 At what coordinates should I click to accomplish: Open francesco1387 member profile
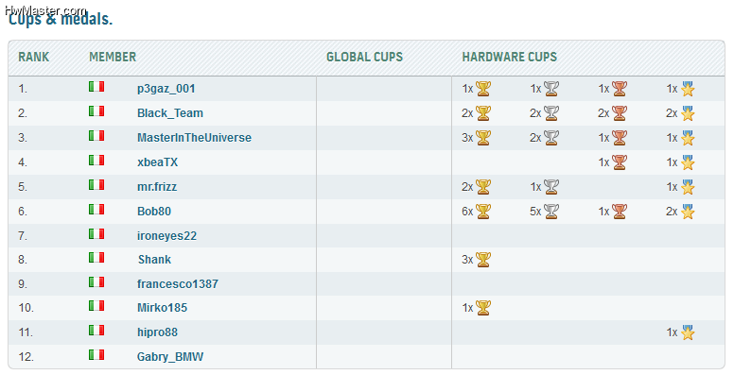(178, 283)
